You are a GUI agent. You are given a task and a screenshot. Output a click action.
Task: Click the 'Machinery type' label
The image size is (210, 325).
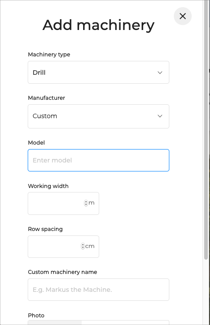[x=49, y=55]
